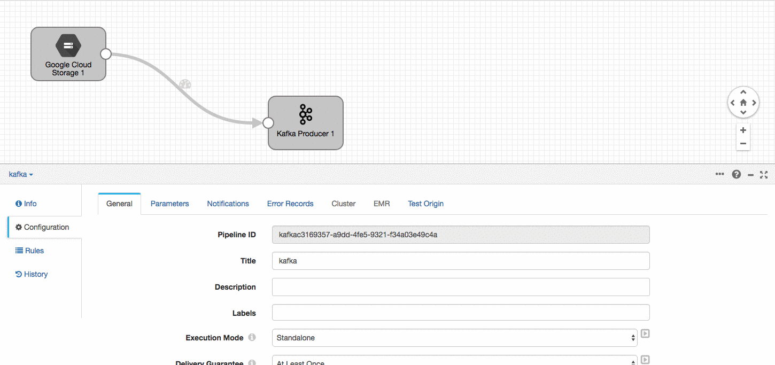The width and height of the screenshot is (775, 365).
Task: Open help with the question mark icon
Action: coord(737,174)
